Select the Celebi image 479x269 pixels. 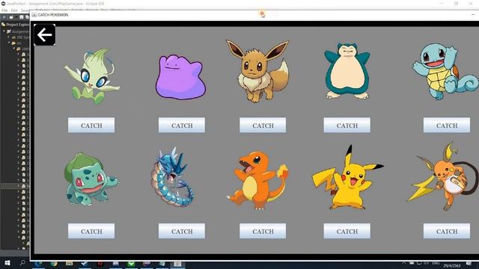click(x=91, y=76)
